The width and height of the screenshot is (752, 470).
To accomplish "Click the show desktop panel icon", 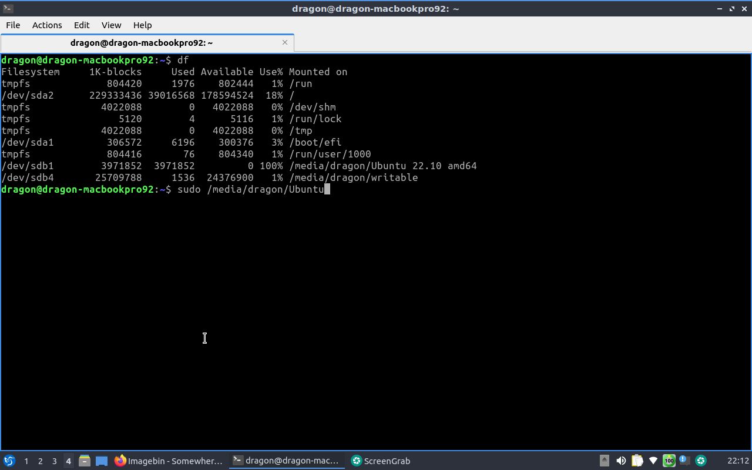I will 102,461.
